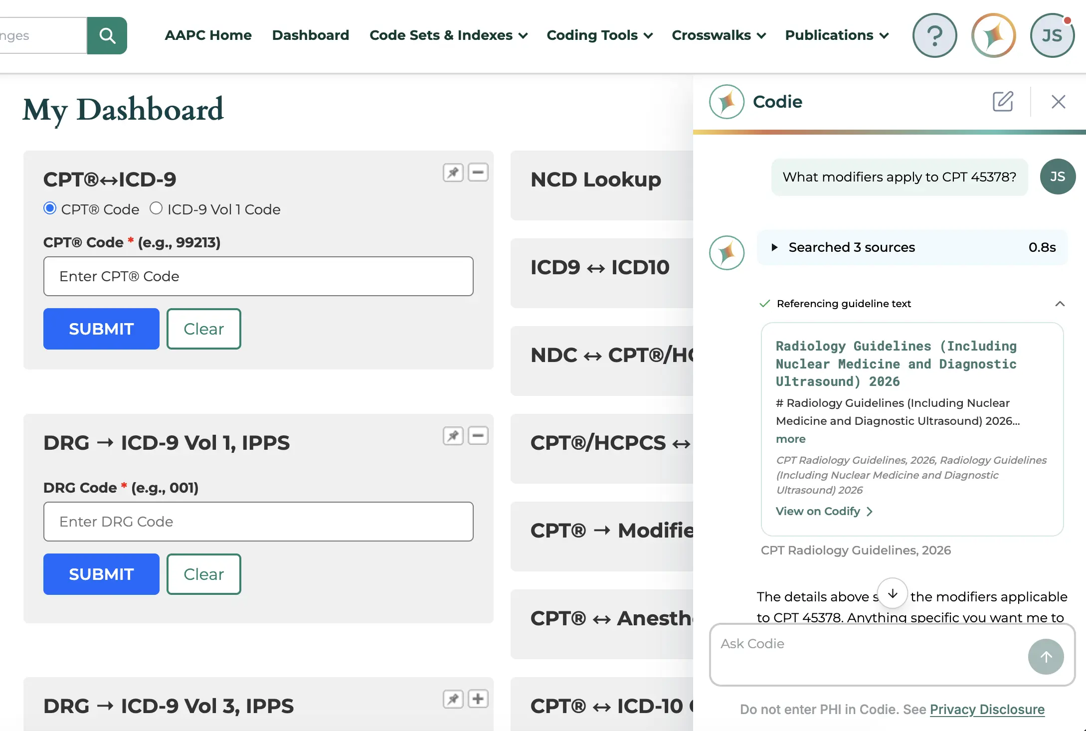Image resolution: width=1086 pixels, height=731 pixels.
Task: Expand the DRG → ICD-9 Vol 3, IPPS widget
Action: click(x=478, y=699)
